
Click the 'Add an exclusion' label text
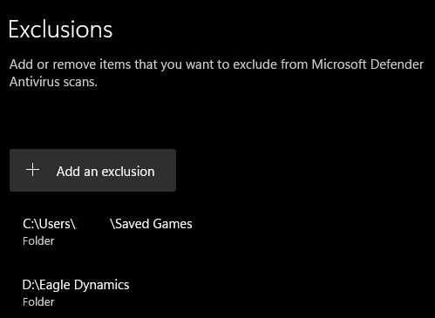coord(105,172)
